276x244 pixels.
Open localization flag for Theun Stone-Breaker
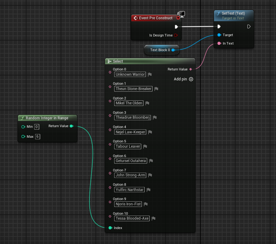[156, 89]
